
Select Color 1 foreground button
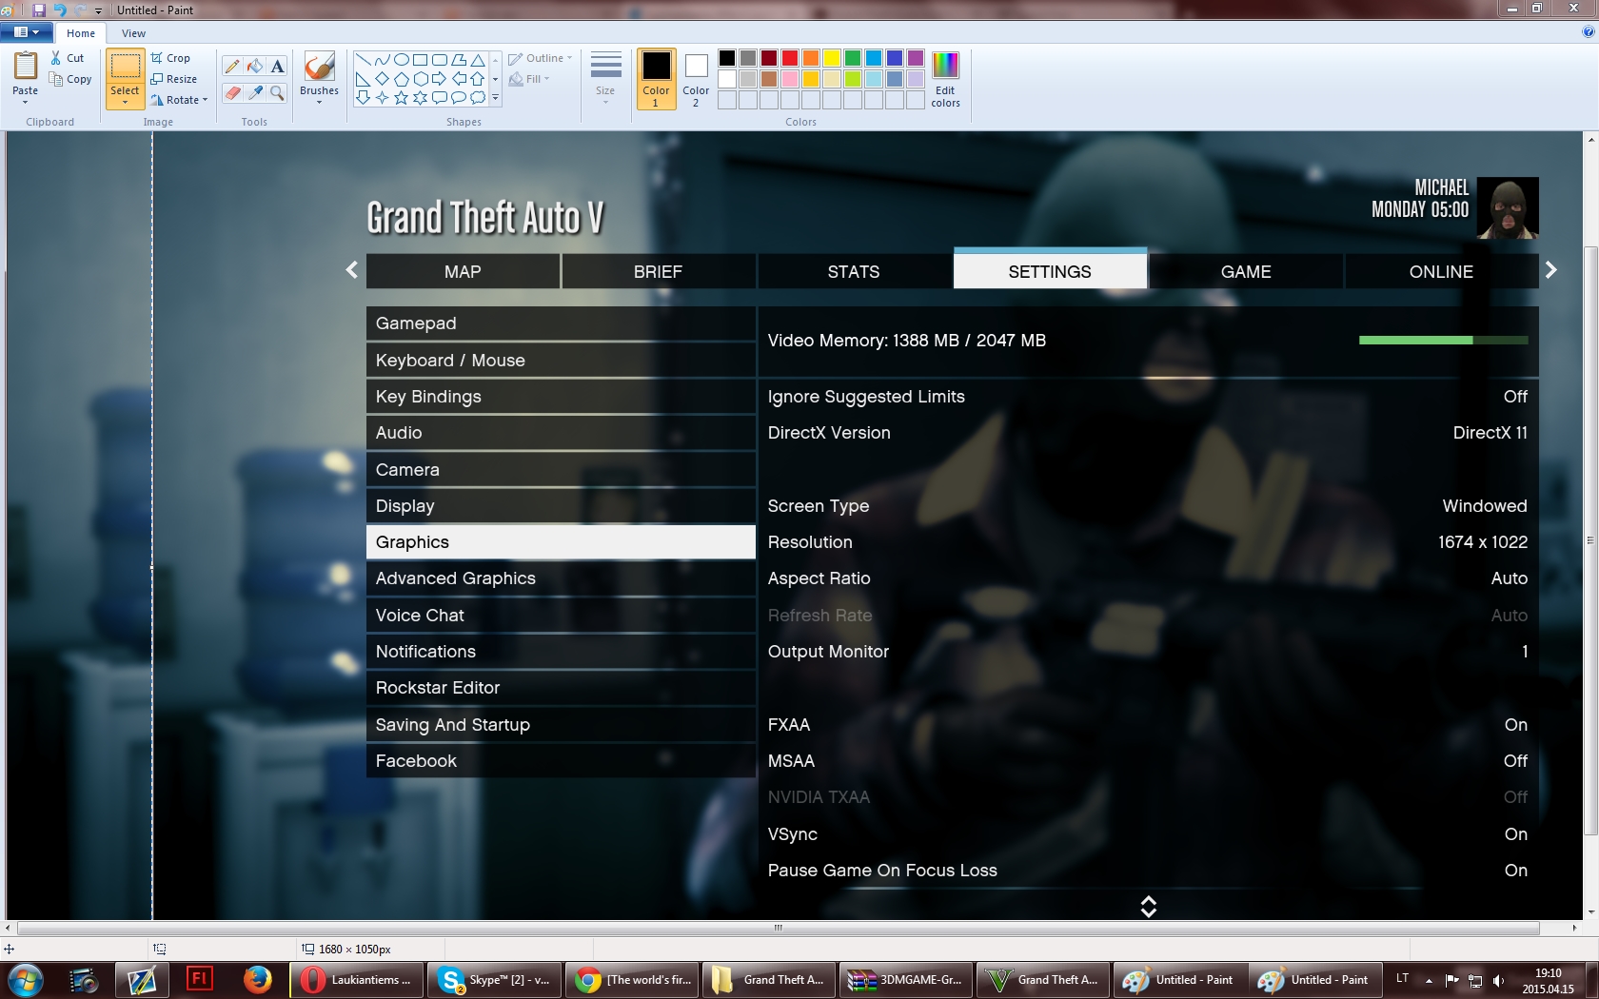656,79
